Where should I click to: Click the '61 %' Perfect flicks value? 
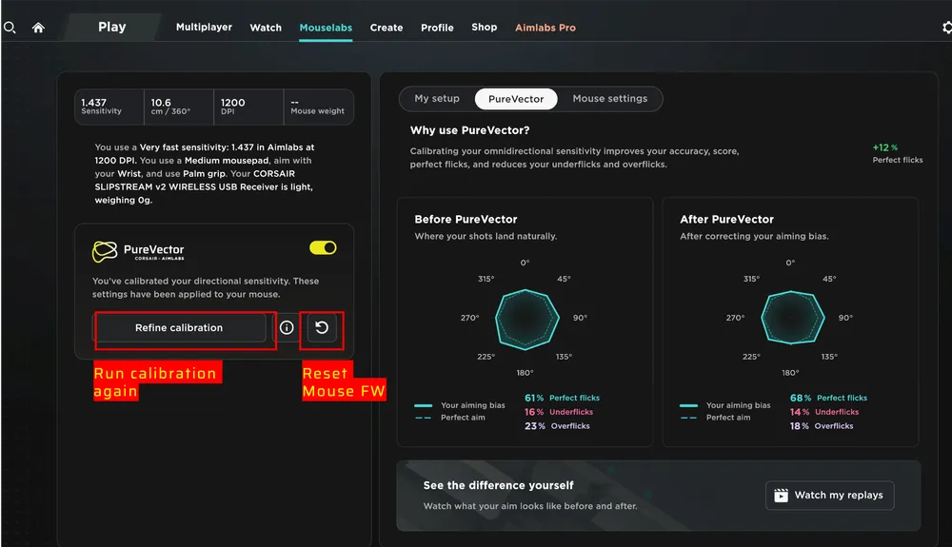(534, 398)
